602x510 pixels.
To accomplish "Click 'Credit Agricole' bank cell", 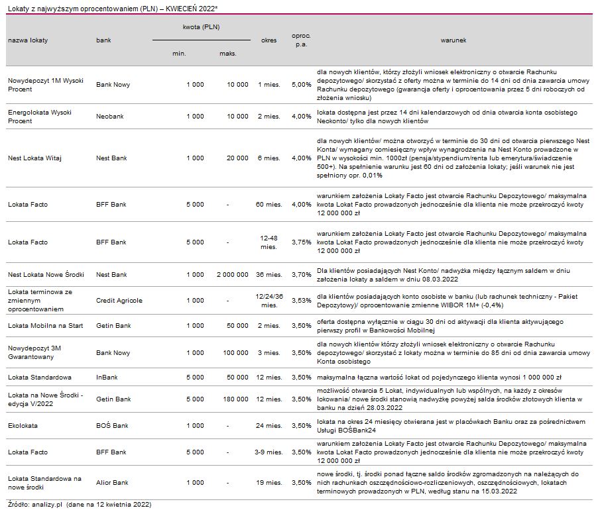I will coord(119,301).
